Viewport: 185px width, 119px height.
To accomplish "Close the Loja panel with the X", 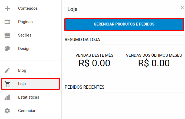I will pos(182,8).
